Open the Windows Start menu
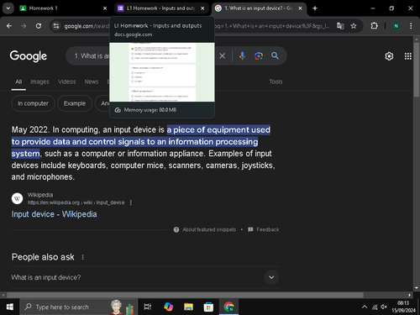Screen dimensions: 420x315 [10, 307]
